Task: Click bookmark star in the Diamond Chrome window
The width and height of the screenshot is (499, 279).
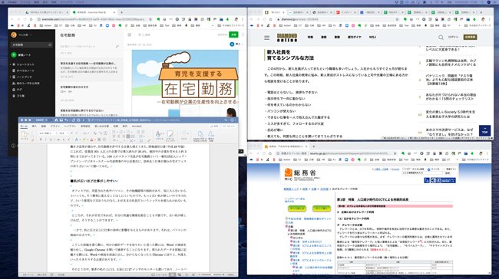Action: [397, 19]
